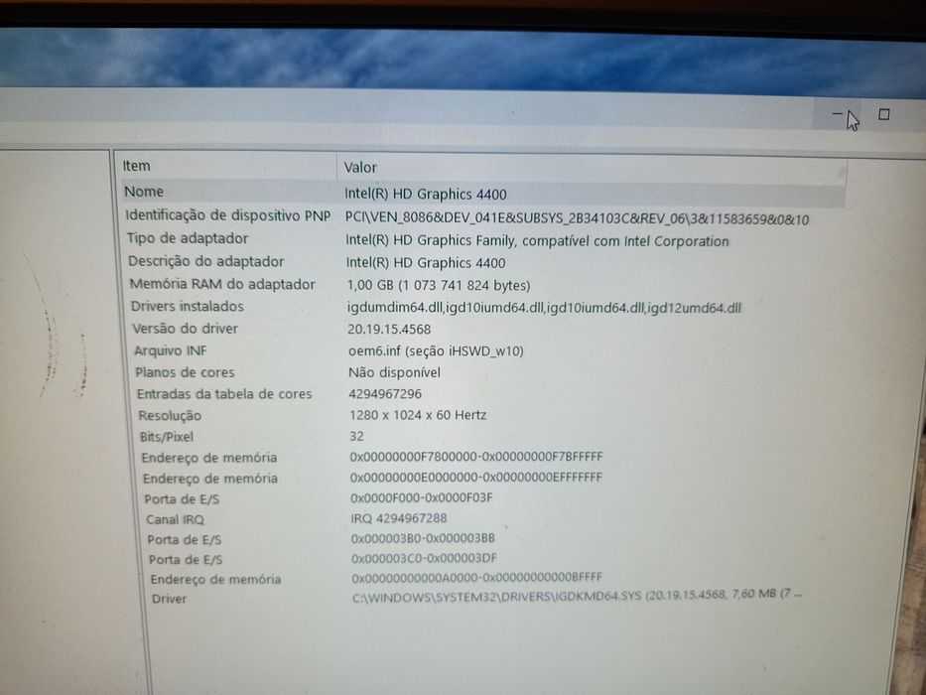926x695 pixels.
Task: Select the Drivers instalados row
Action: click(436, 307)
